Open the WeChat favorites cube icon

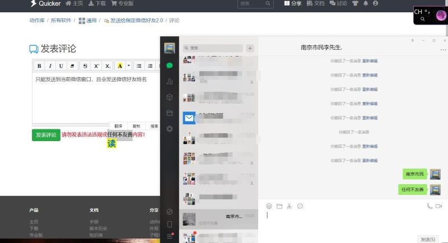point(170,97)
